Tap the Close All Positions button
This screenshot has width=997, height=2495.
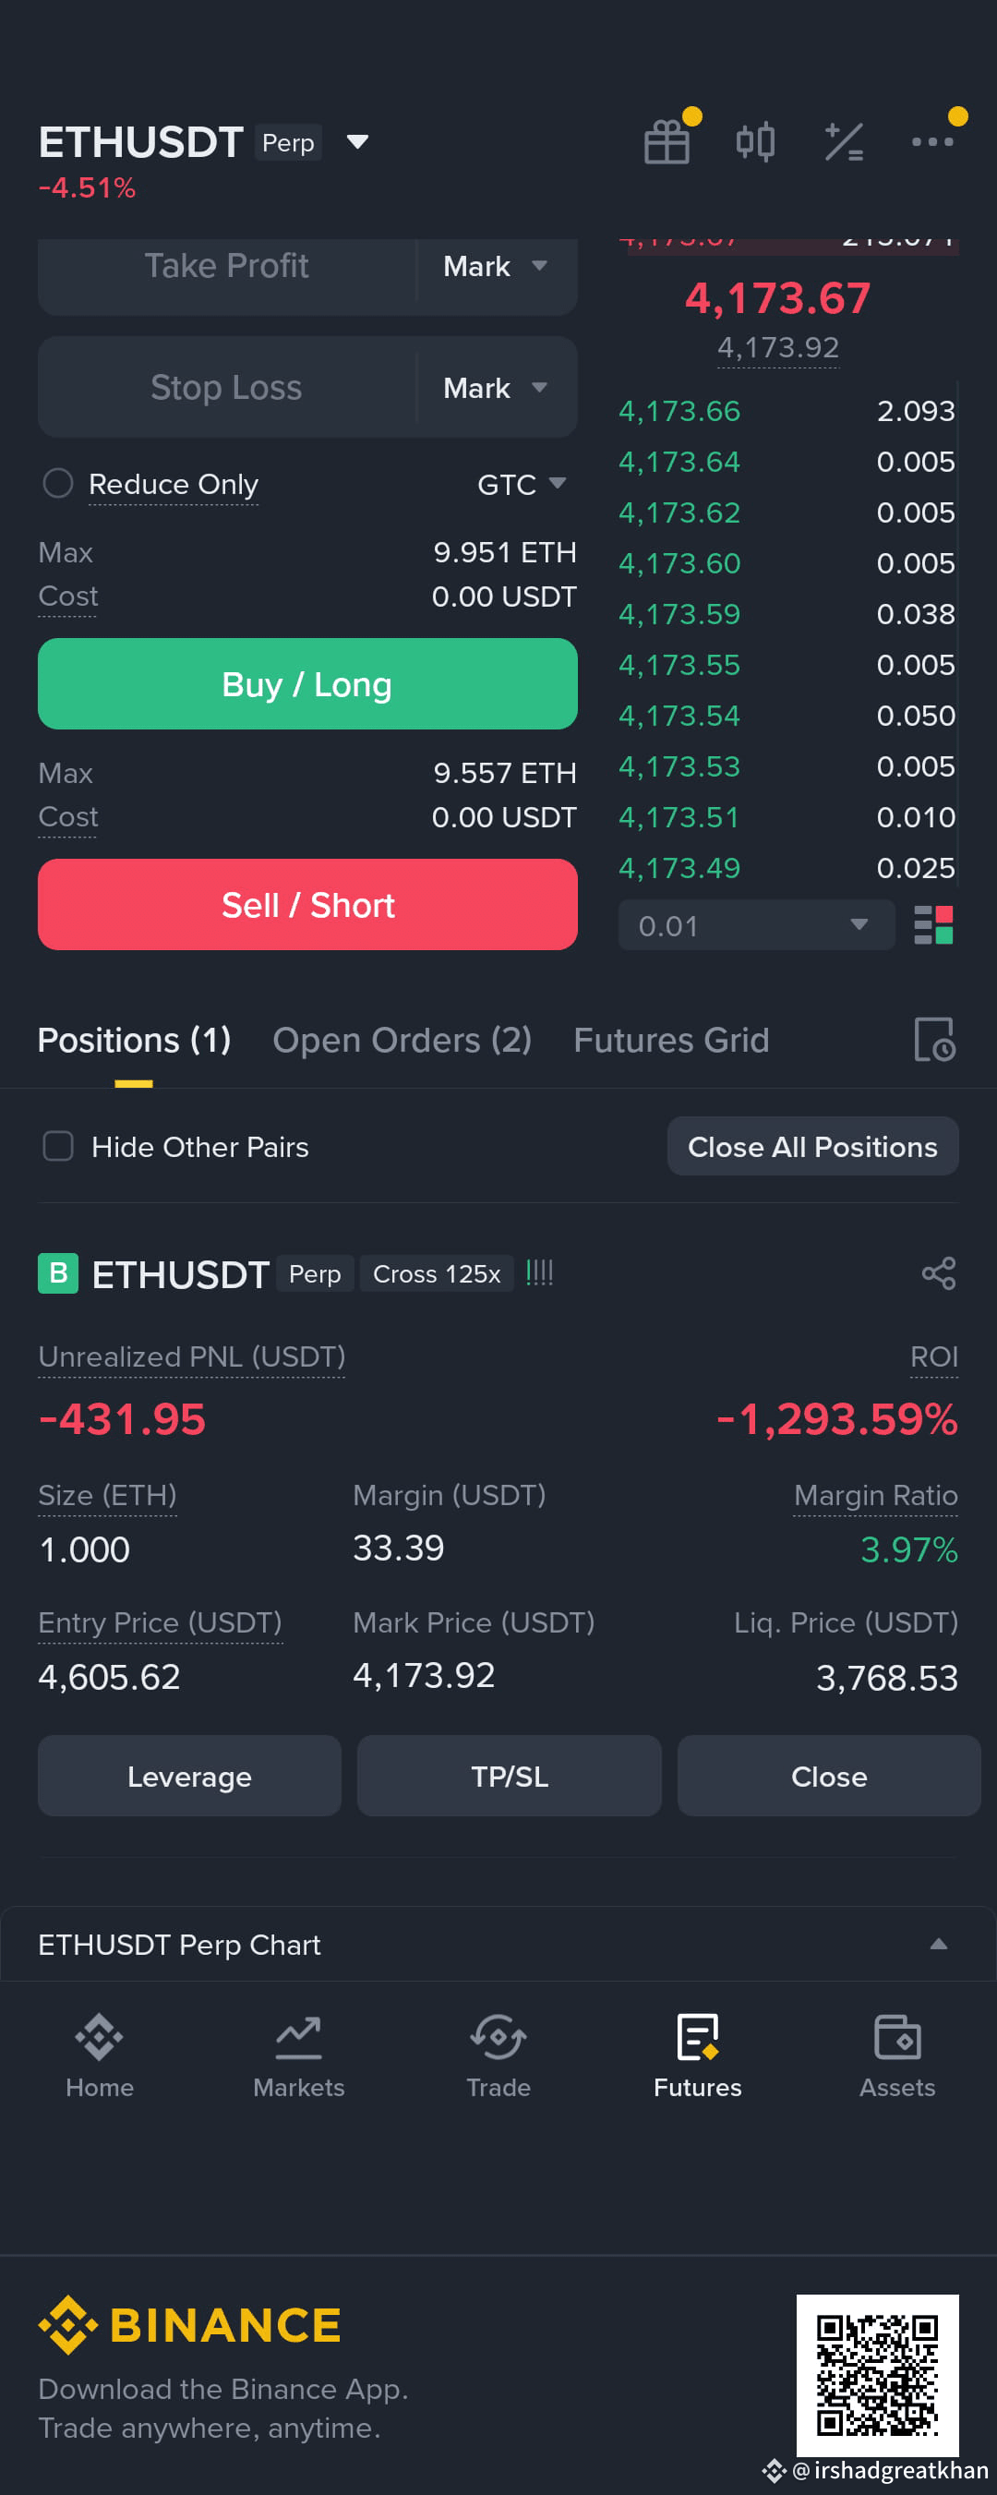click(812, 1146)
